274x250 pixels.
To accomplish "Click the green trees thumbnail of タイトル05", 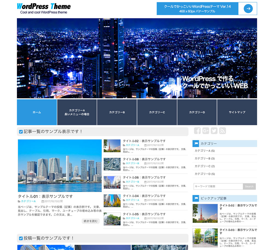I will point(112,219).
